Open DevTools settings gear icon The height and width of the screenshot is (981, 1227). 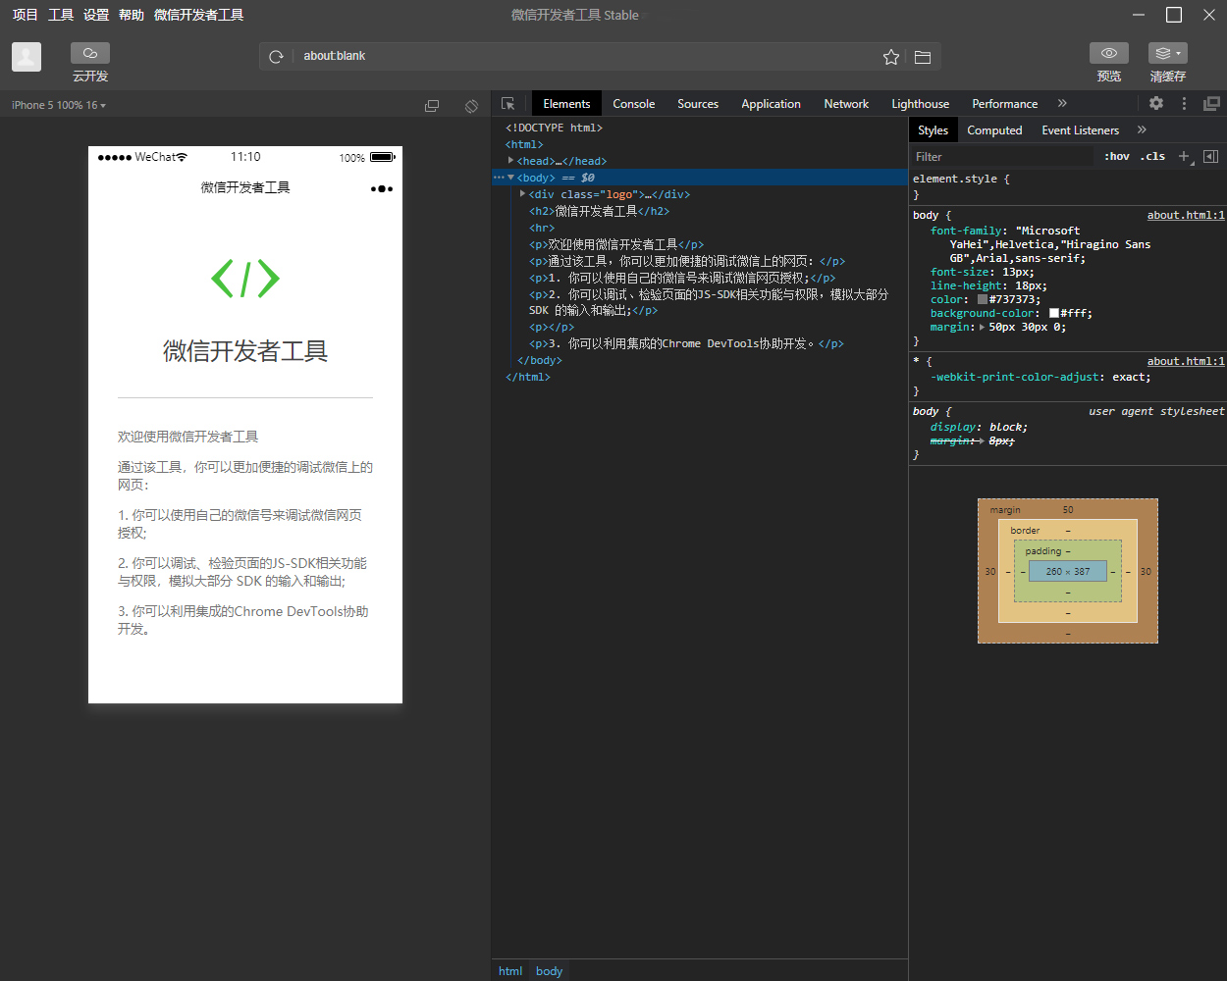(x=1156, y=103)
